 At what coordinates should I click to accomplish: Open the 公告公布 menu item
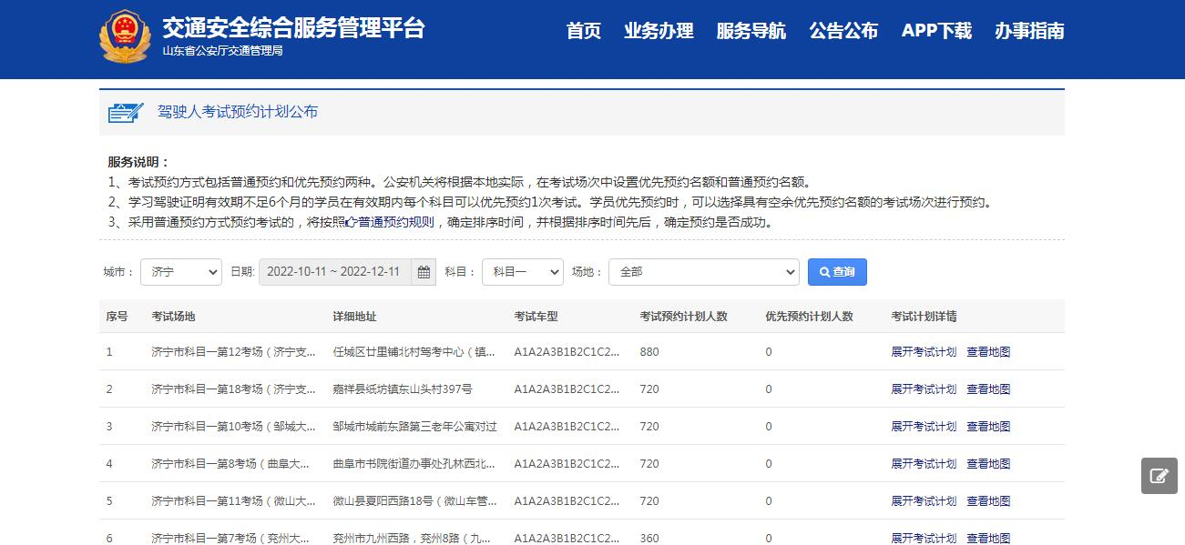pyautogui.click(x=843, y=30)
